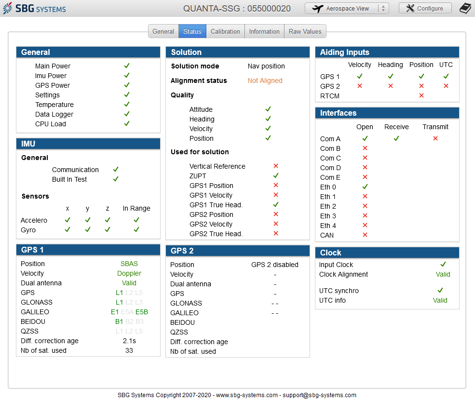475x401 pixels.
Task: Click the BEIDOU B1 band indicator
Action: tap(119, 321)
